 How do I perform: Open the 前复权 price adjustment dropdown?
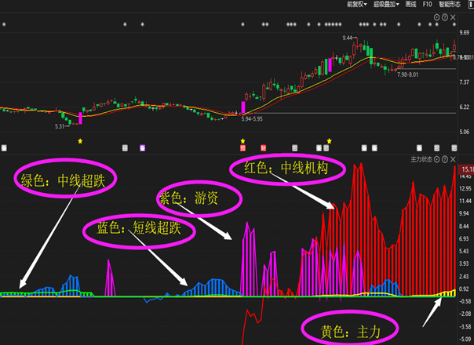coord(357,4)
